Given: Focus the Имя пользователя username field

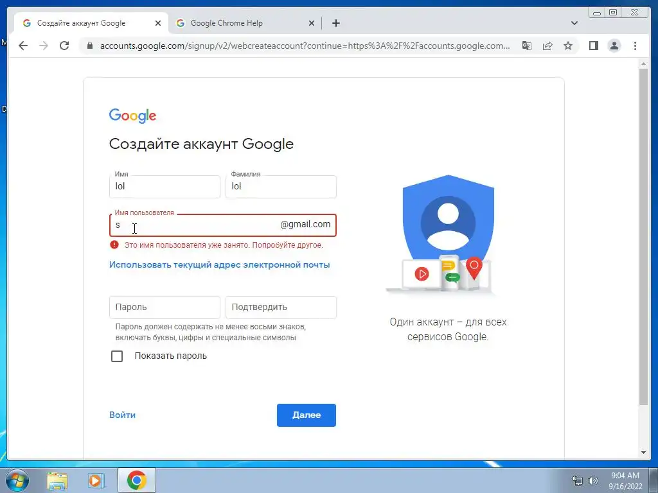Looking at the screenshot, I should click(223, 225).
